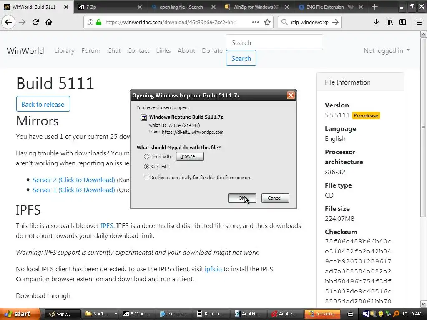Expand the Not logged in dropdown
The width and height of the screenshot is (427, 320).
coord(387,50)
